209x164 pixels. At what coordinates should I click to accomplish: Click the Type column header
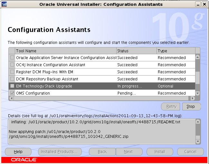176,51
